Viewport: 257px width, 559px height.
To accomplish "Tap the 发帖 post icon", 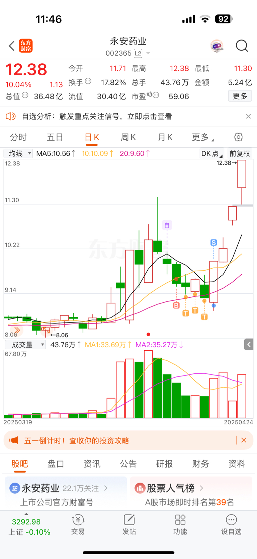I will coord(129,525).
